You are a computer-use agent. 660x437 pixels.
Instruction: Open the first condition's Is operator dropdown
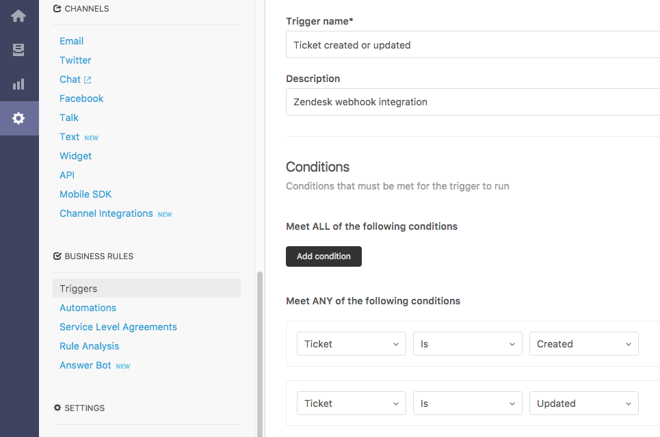click(x=467, y=344)
